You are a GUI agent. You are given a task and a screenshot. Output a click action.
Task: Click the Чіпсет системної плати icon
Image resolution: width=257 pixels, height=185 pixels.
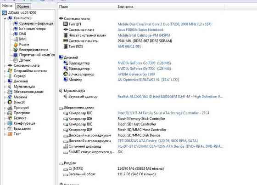(66, 35)
